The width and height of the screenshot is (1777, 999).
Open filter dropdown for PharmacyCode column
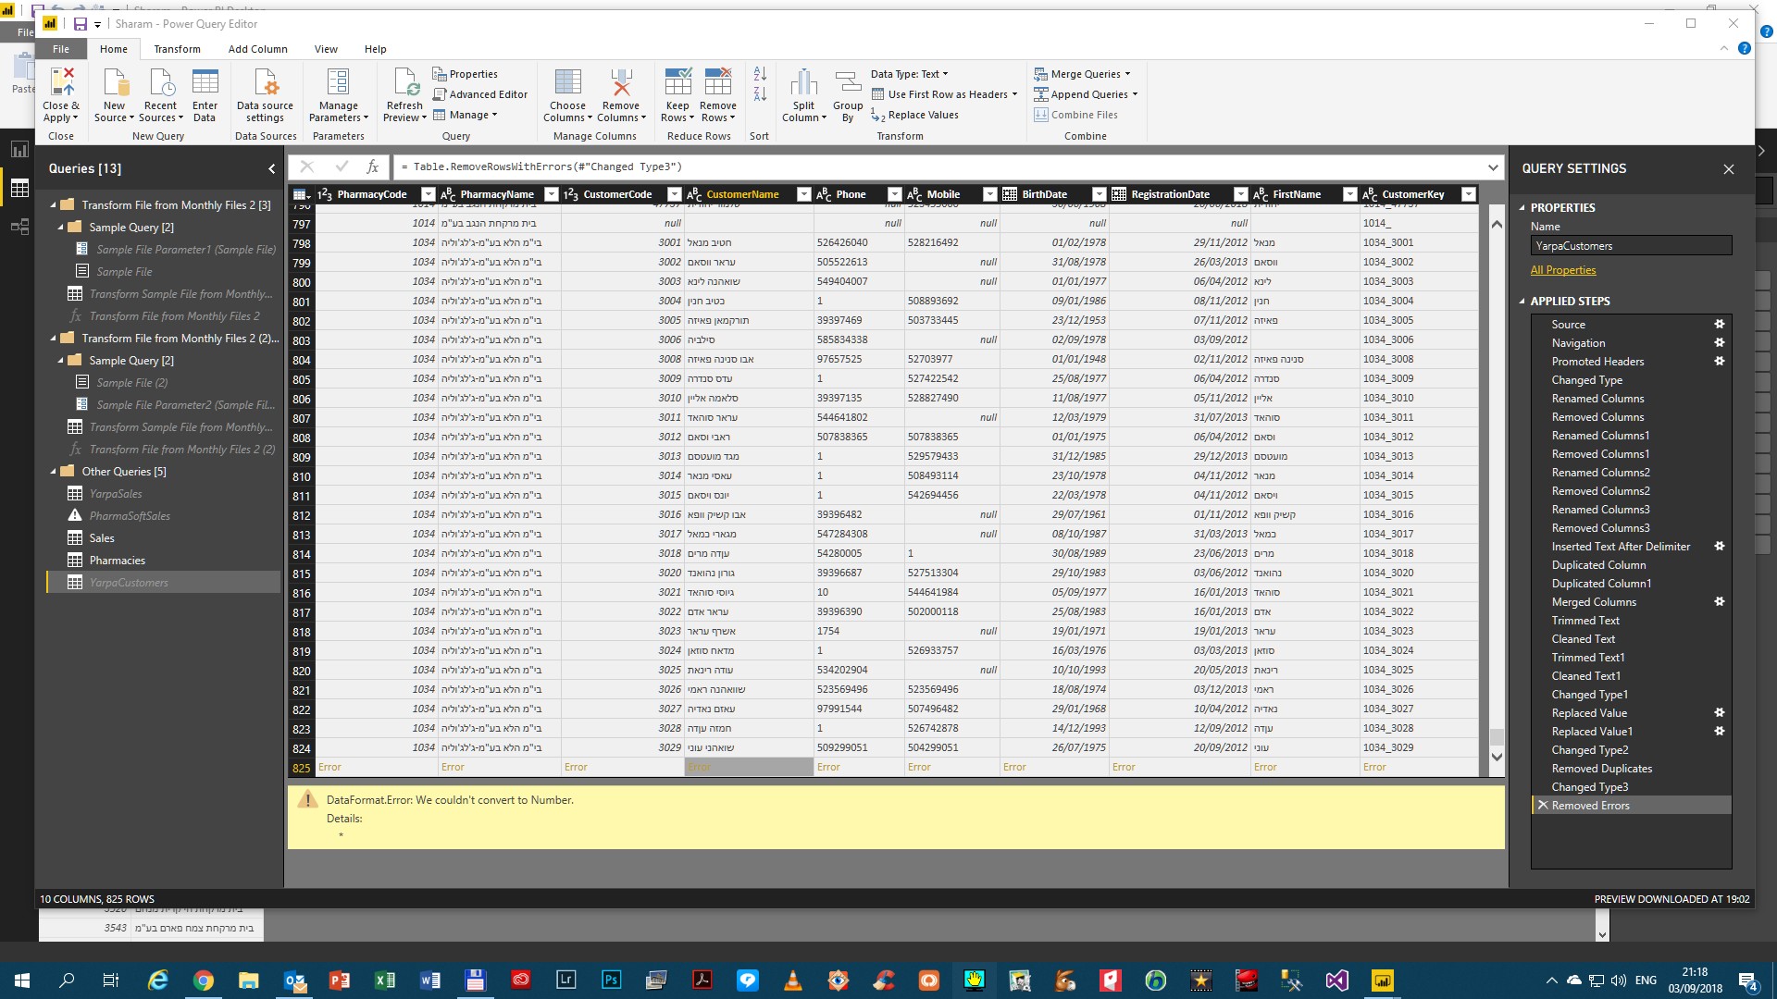(428, 194)
